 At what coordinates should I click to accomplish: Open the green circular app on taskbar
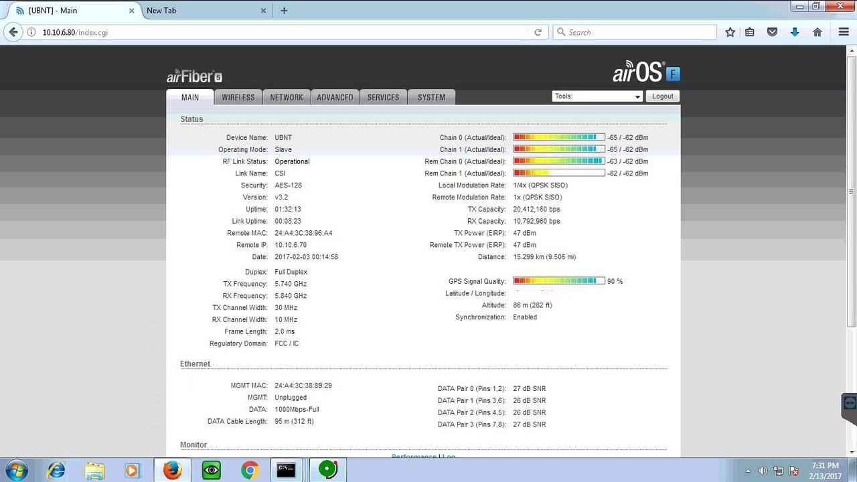tap(328, 470)
